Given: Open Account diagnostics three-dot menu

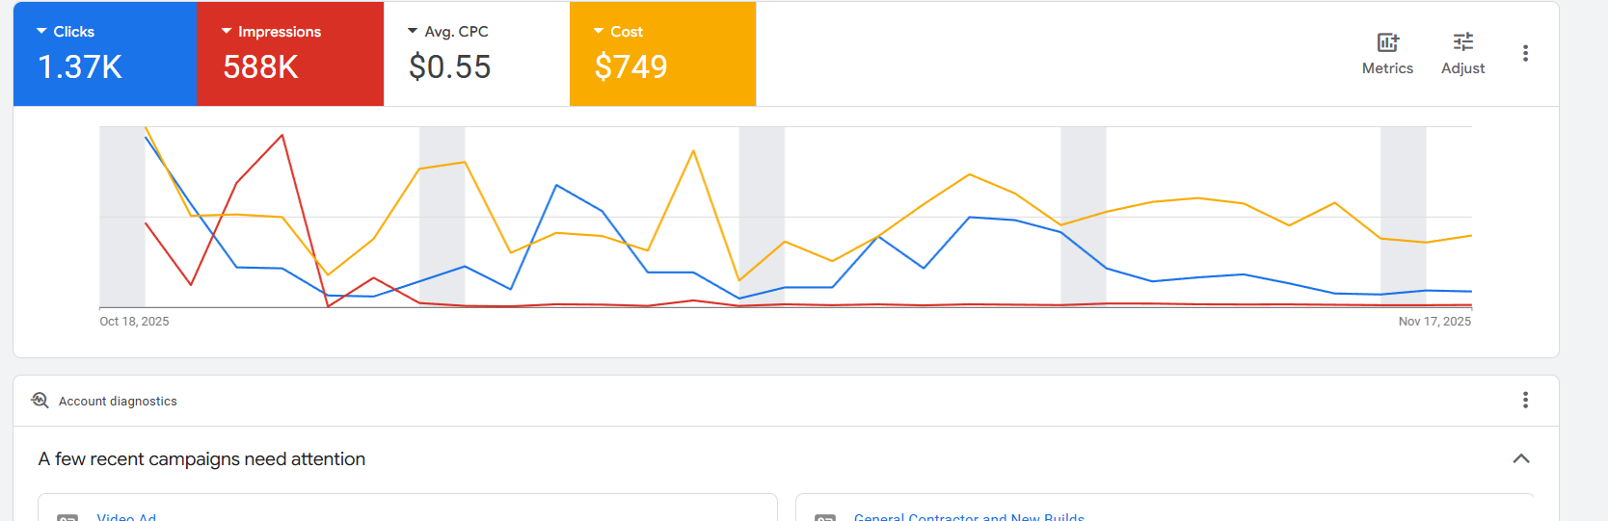Looking at the screenshot, I should 1525,400.
